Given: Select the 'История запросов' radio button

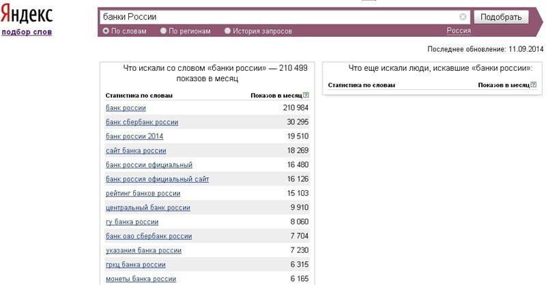Looking at the screenshot, I should point(227,31).
